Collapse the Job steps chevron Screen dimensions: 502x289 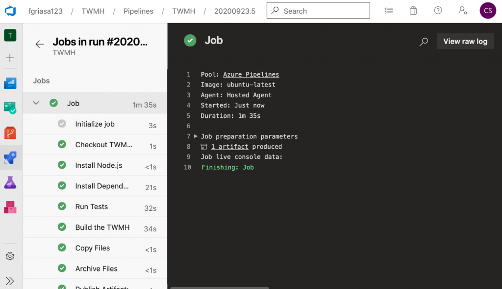36,103
